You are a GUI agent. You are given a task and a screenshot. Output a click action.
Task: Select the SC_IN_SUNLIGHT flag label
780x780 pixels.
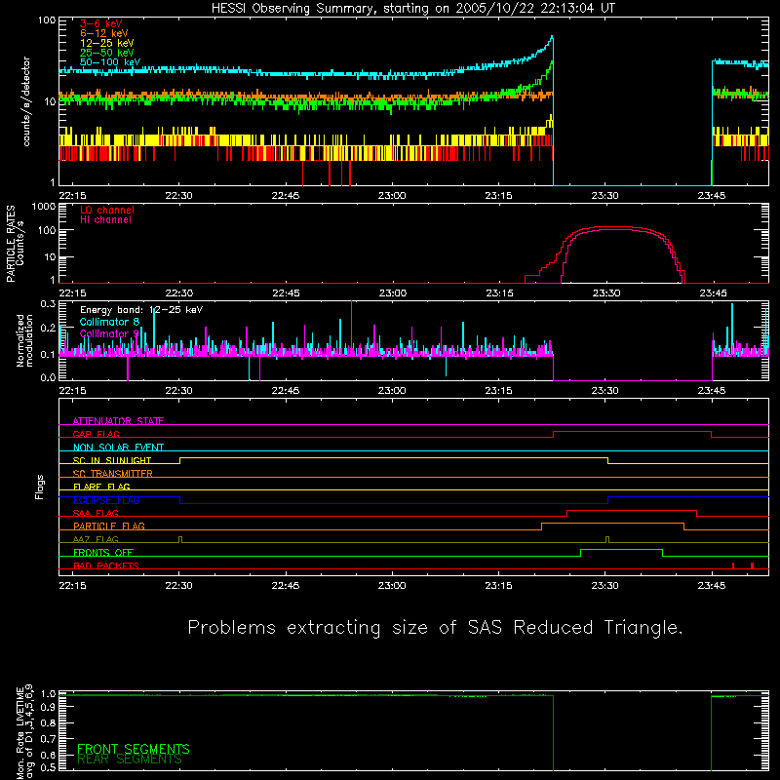point(112,460)
